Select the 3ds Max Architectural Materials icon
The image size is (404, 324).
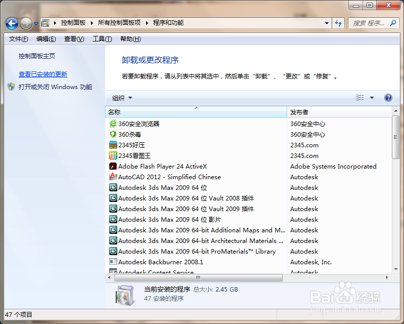(113, 240)
